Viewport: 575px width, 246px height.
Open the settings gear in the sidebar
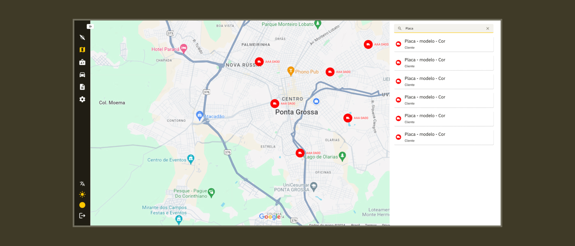coord(82,99)
